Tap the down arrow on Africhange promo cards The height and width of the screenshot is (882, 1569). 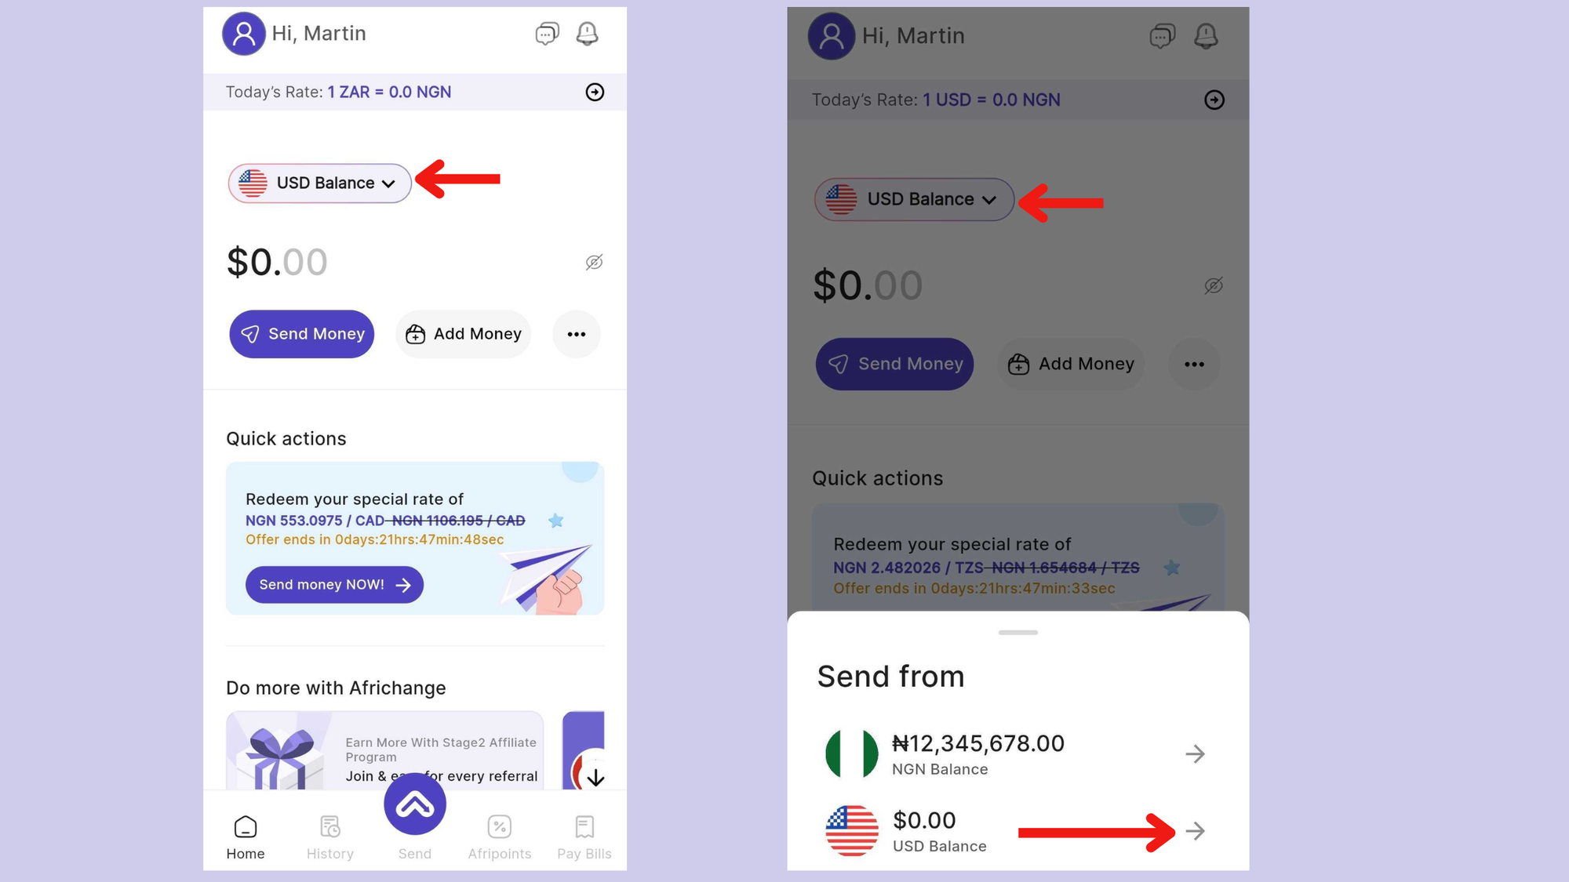click(x=596, y=778)
